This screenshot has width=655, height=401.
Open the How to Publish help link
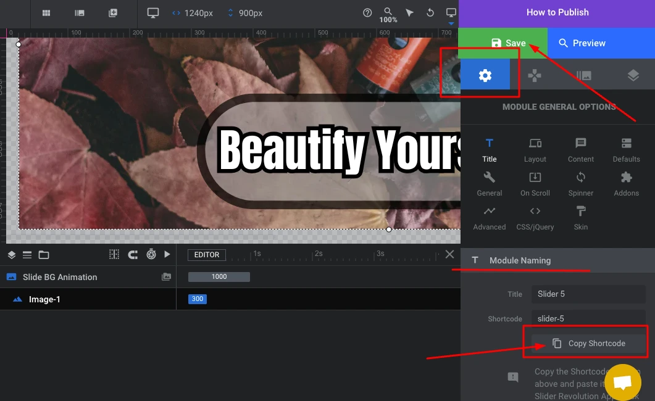click(x=557, y=12)
